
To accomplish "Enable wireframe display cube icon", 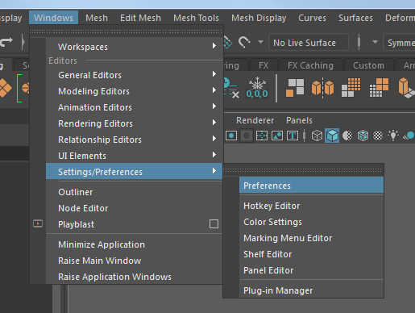I will (317, 136).
